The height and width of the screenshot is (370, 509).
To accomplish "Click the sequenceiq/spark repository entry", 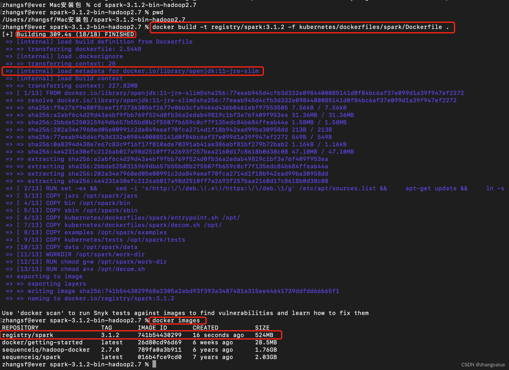I will tap(31, 357).
